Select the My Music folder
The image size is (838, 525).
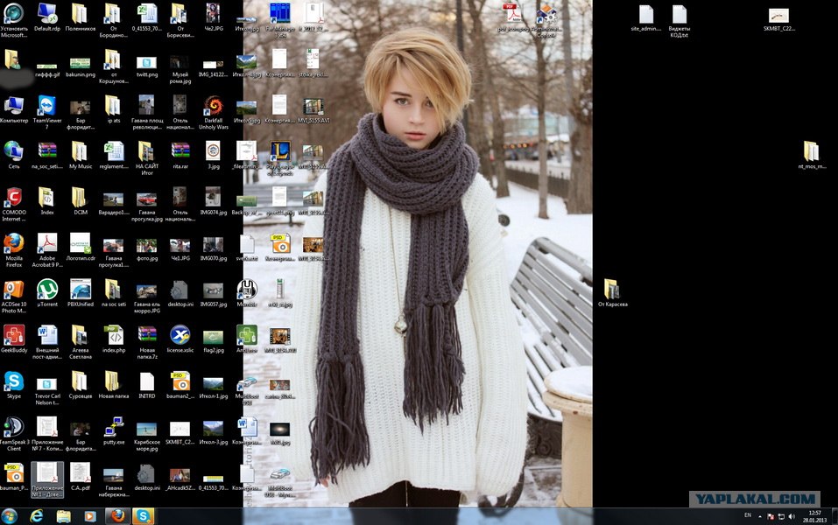click(x=80, y=151)
